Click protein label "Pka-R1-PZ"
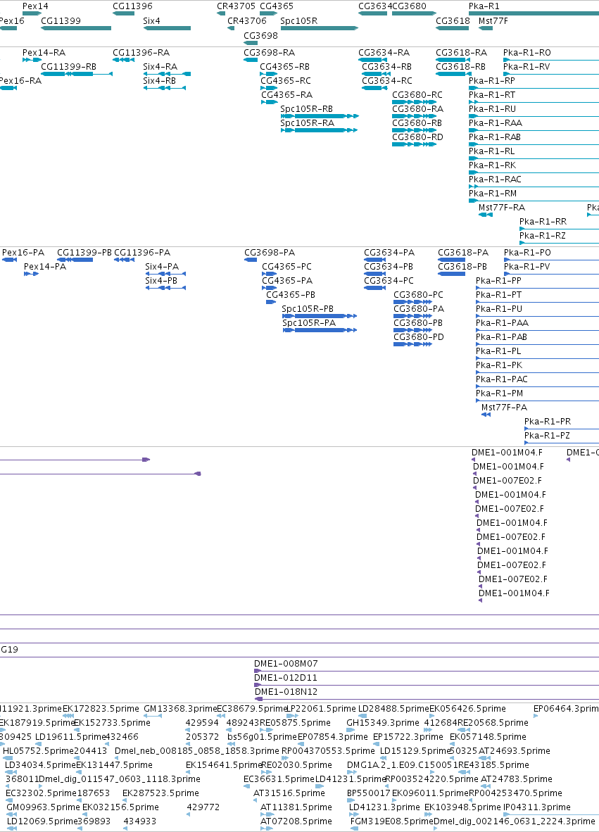The width and height of the screenshot is (599, 832). (547, 436)
